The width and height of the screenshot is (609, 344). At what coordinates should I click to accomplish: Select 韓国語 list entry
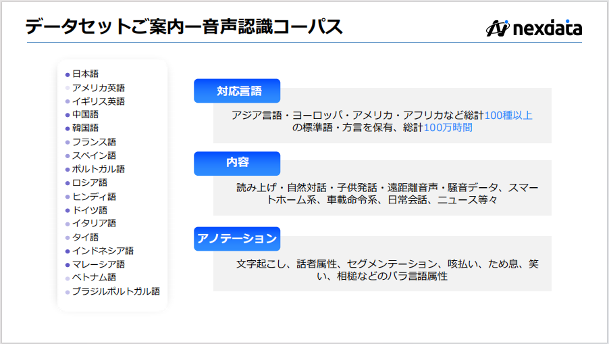86,128
